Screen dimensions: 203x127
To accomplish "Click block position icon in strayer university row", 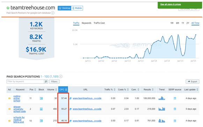I will (x=41, y=109).
